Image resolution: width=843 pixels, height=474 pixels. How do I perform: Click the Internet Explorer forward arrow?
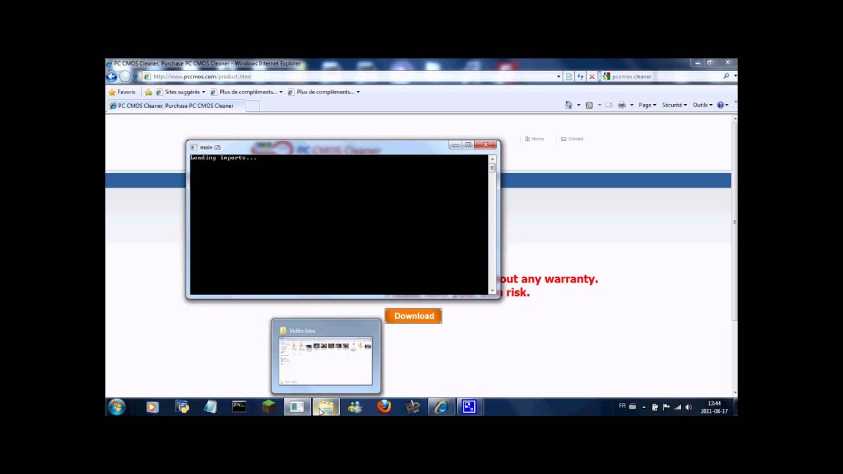pyautogui.click(x=125, y=76)
